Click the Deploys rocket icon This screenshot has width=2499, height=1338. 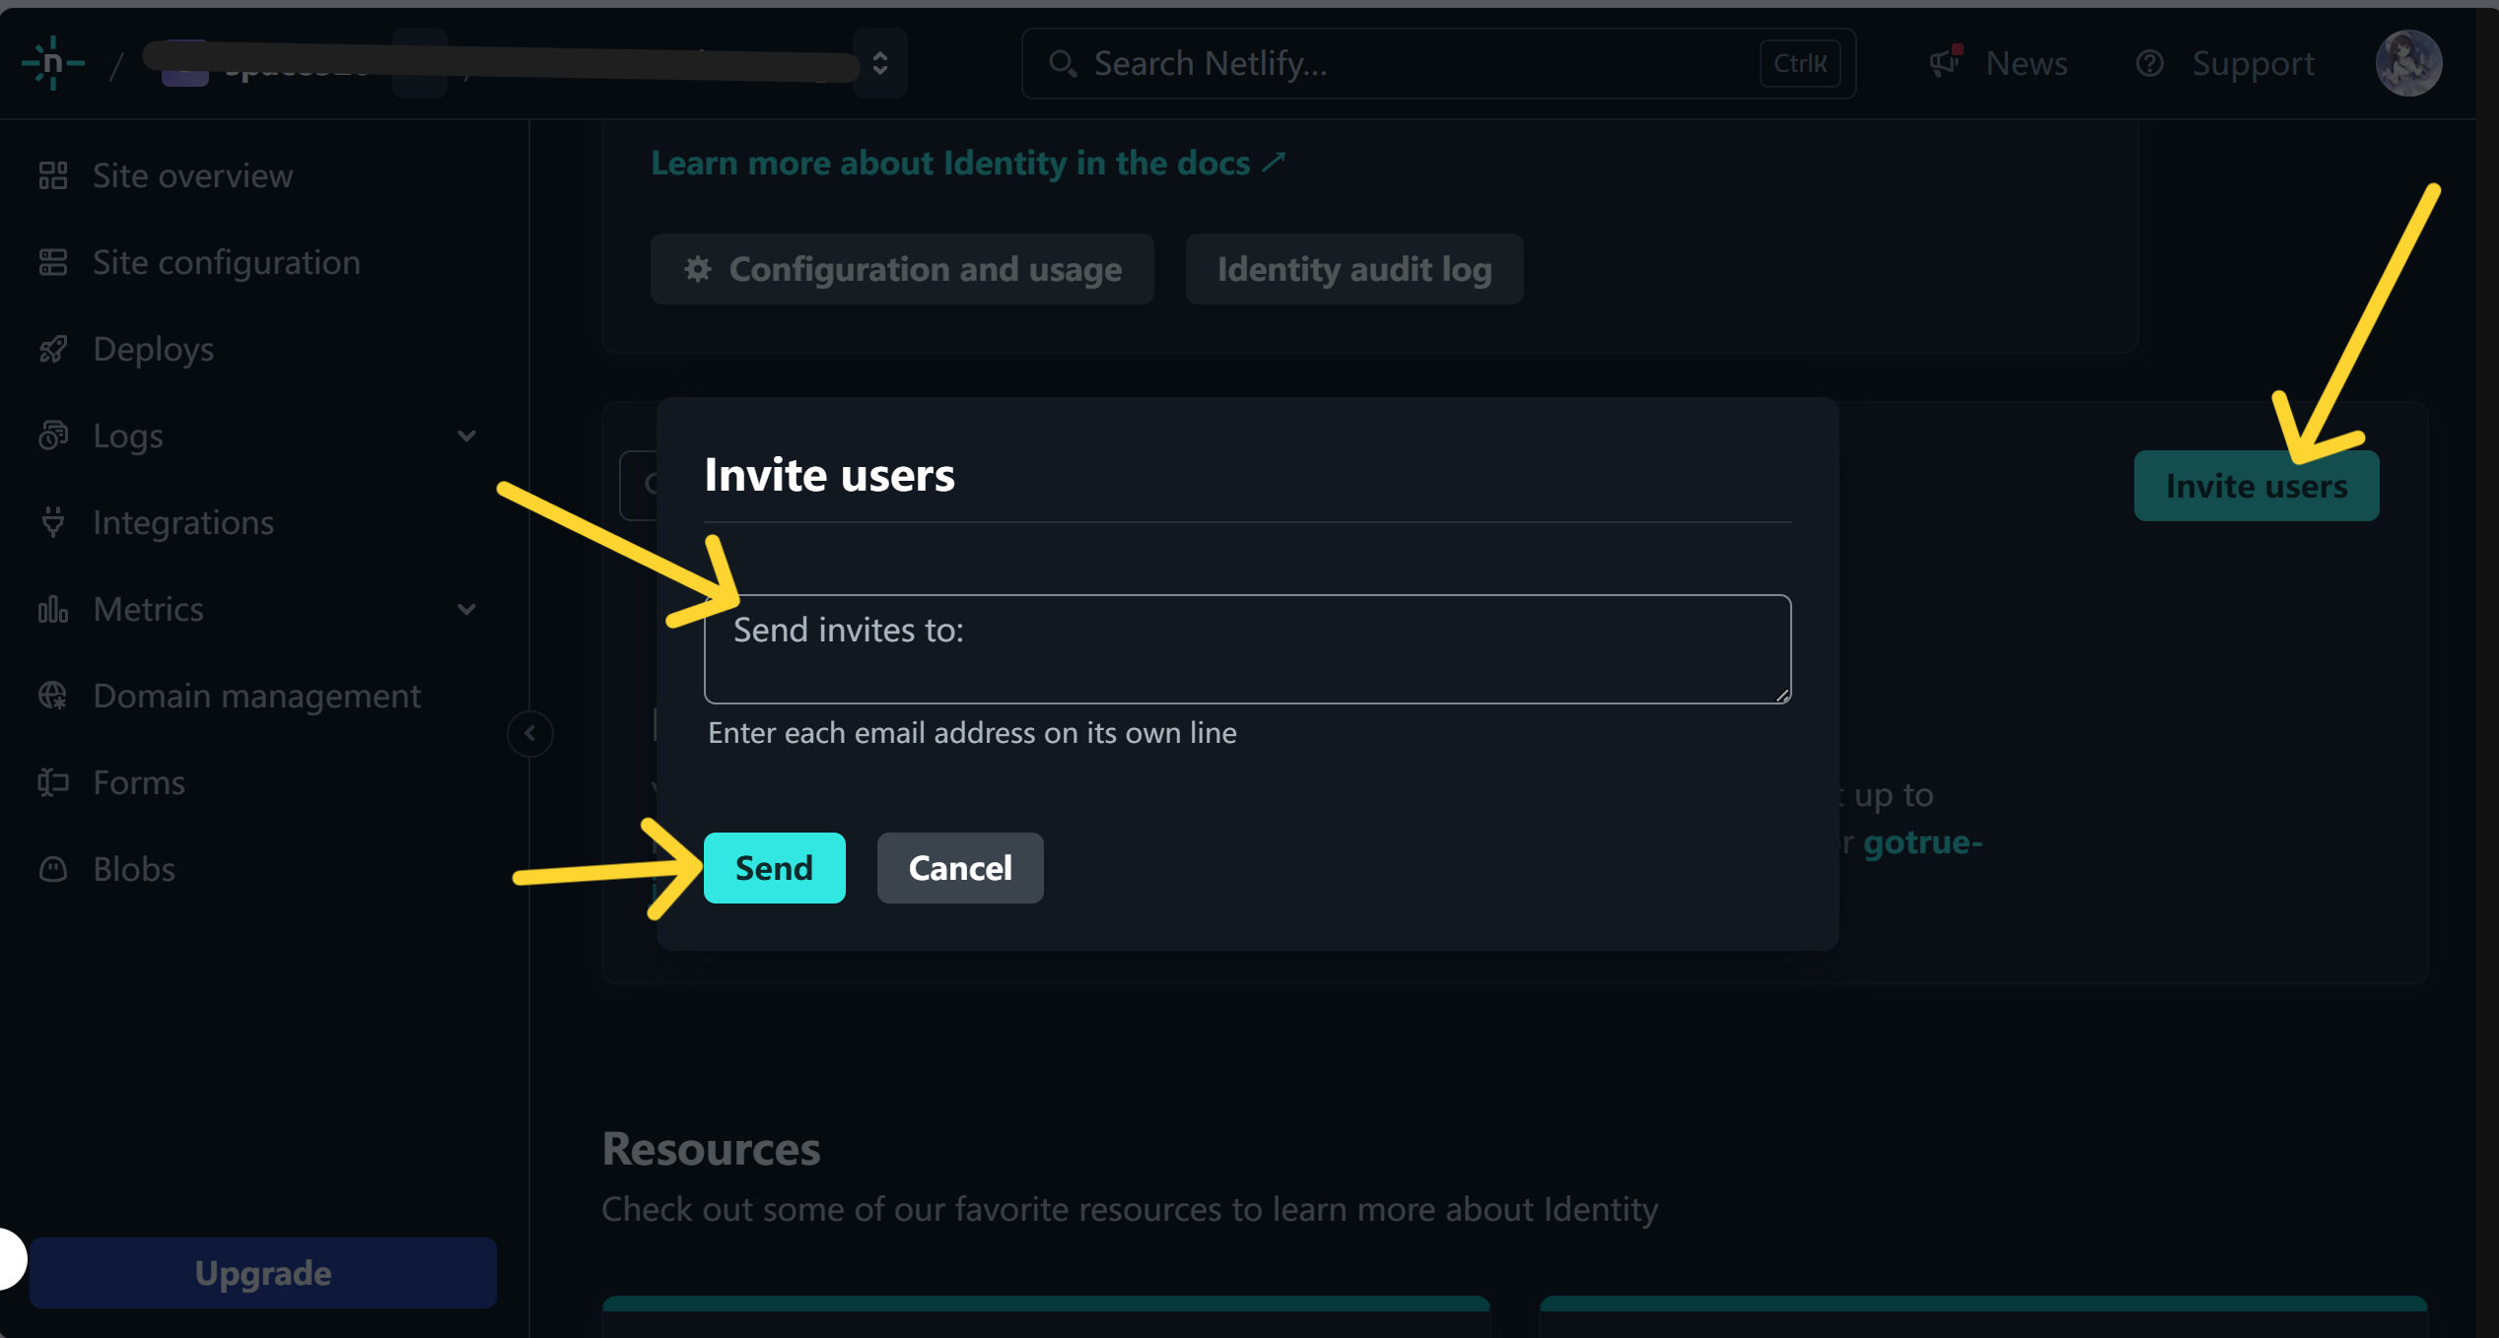click(53, 349)
